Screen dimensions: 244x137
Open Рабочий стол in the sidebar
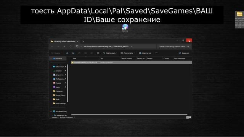click(59, 67)
